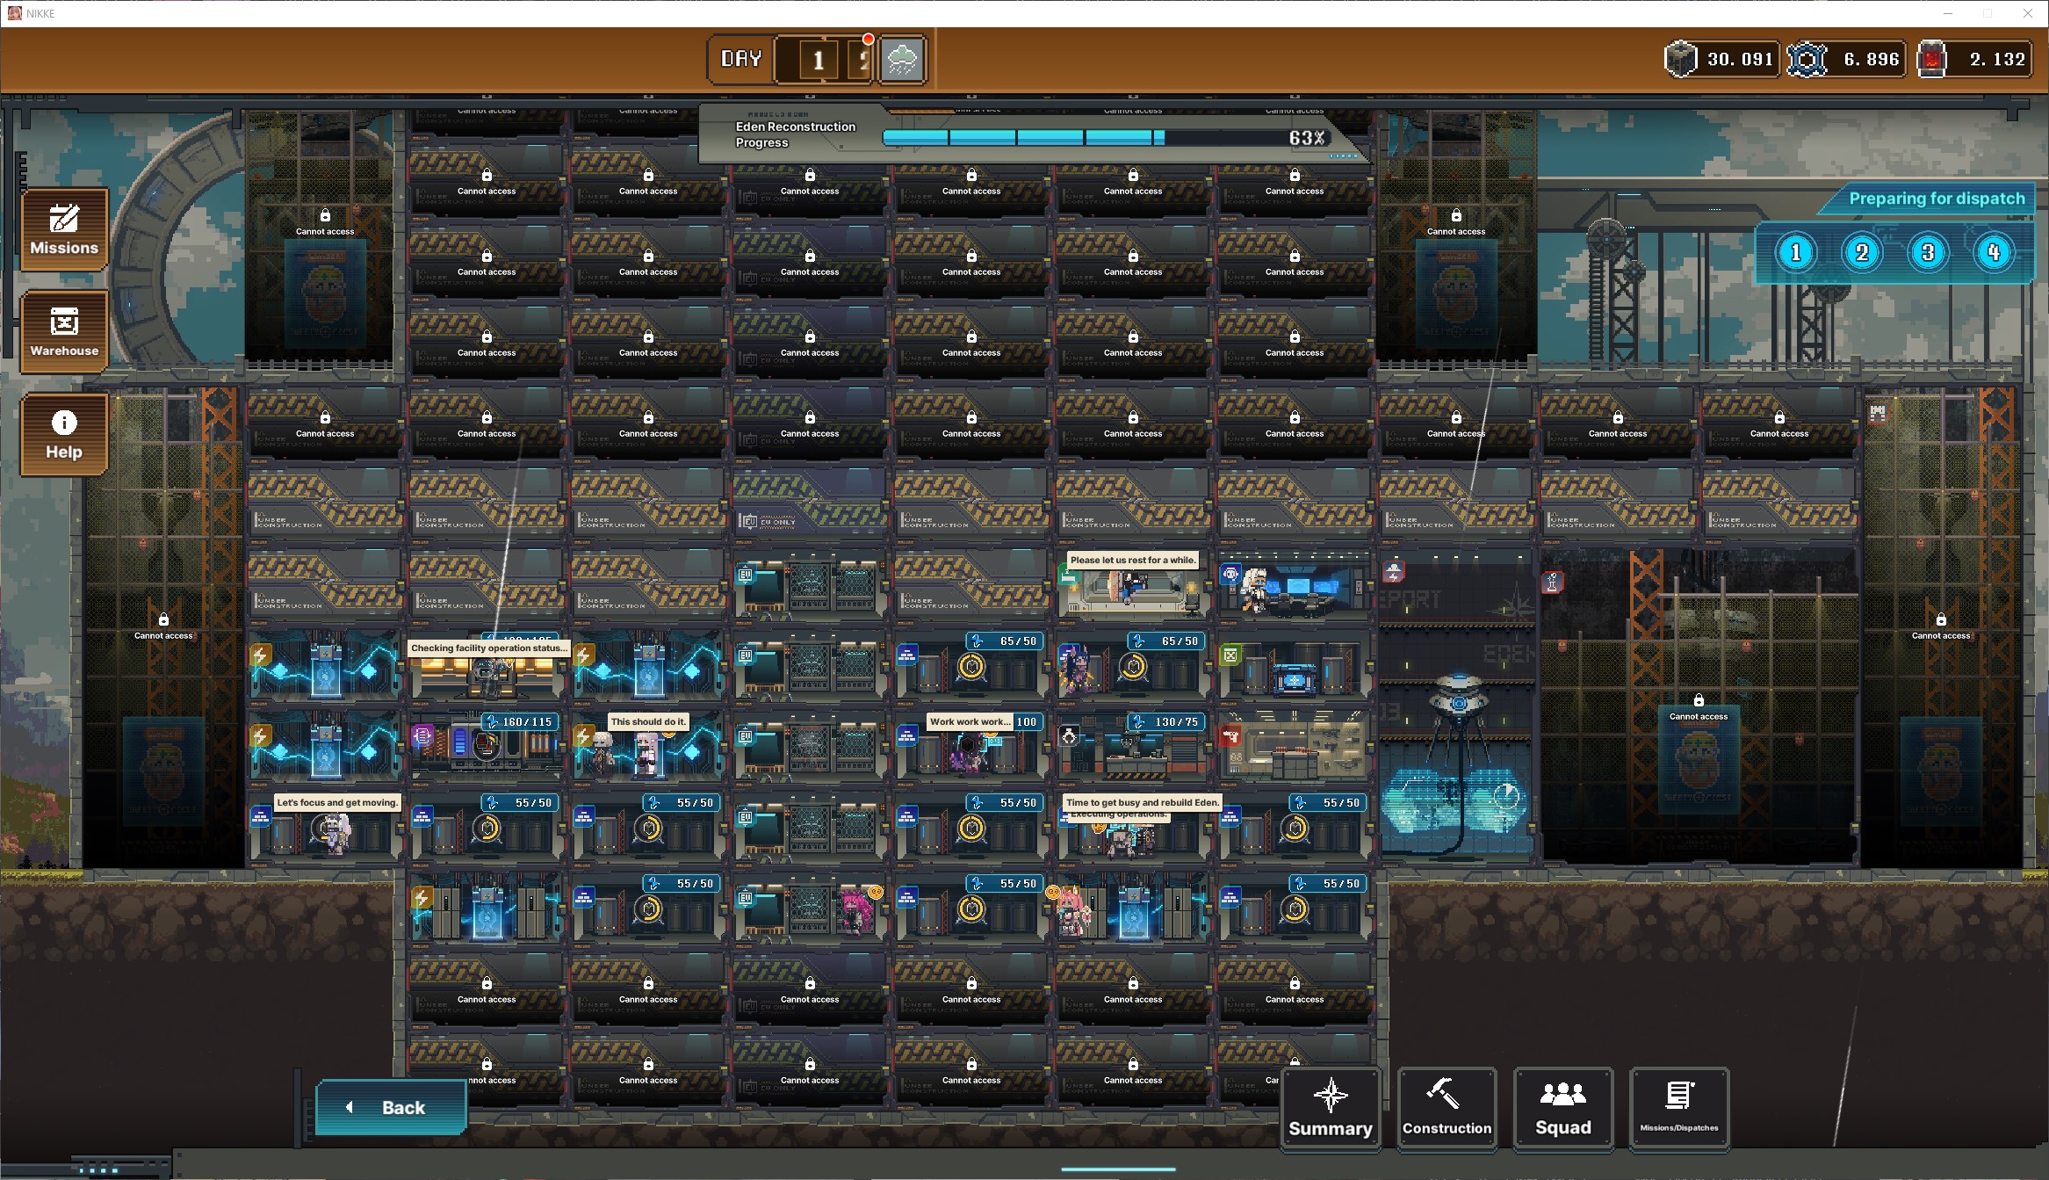The height and width of the screenshot is (1180, 2049).
Task: Select dispatch slot 1
Action: pyautogui.click(x=1795, y=253)
